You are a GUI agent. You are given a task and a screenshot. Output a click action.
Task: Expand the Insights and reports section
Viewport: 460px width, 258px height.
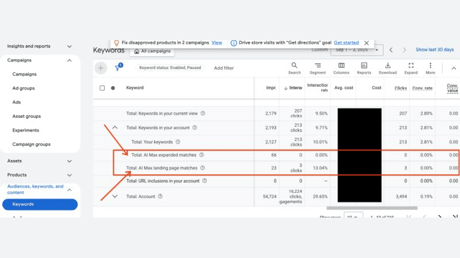click(x=69, y=47)
